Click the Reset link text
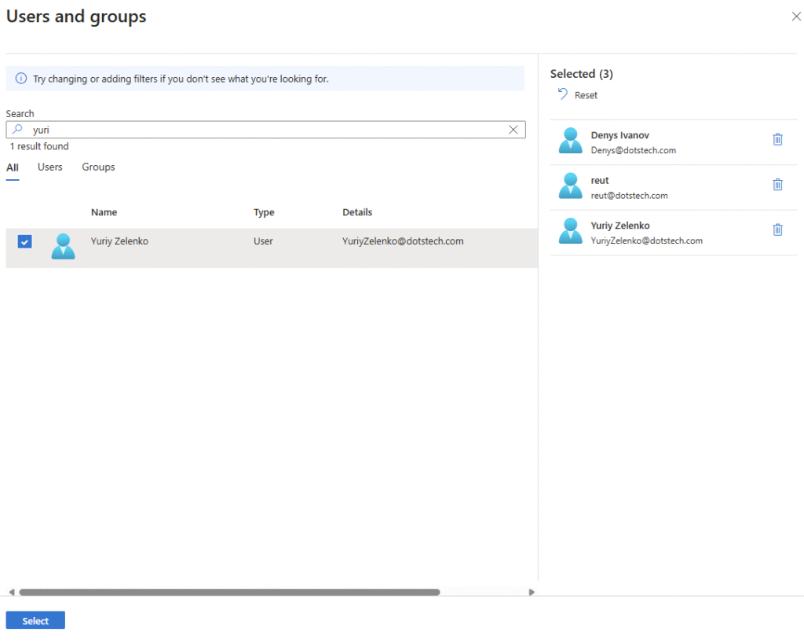 pyautogui.click(x=586, y=95)
